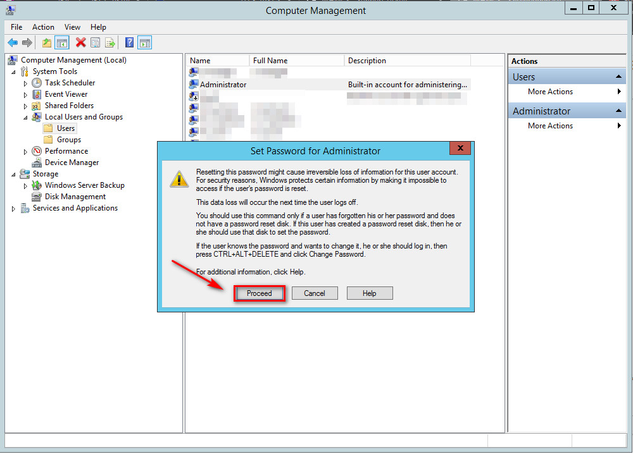Open Properties from the toolbar icon
This screenshot has width=633, height=454.
click(96, 43)
